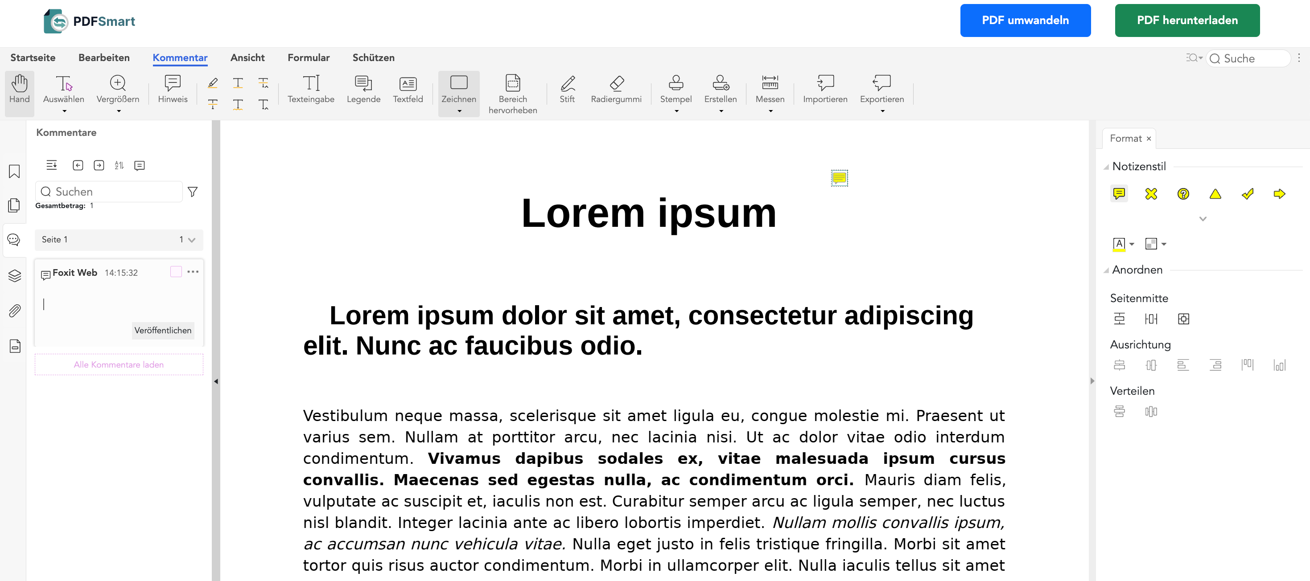Select the Textfeld tool
The image size is (1310, 581).
(x=408, y=90)
